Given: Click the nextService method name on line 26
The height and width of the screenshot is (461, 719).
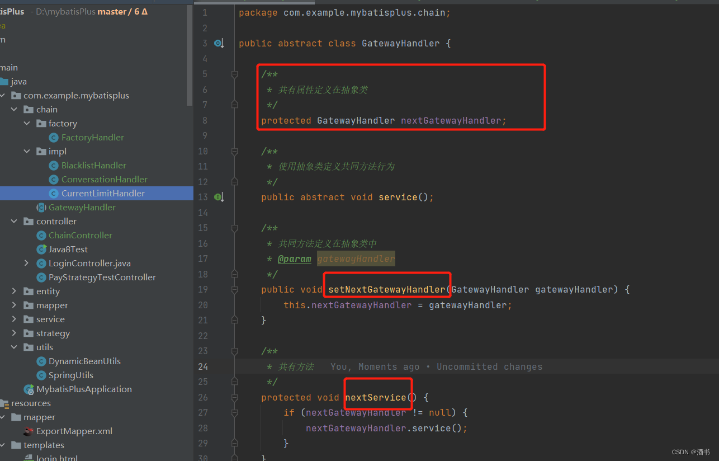Looking at the screenshot, I should [x=376, y=397].
